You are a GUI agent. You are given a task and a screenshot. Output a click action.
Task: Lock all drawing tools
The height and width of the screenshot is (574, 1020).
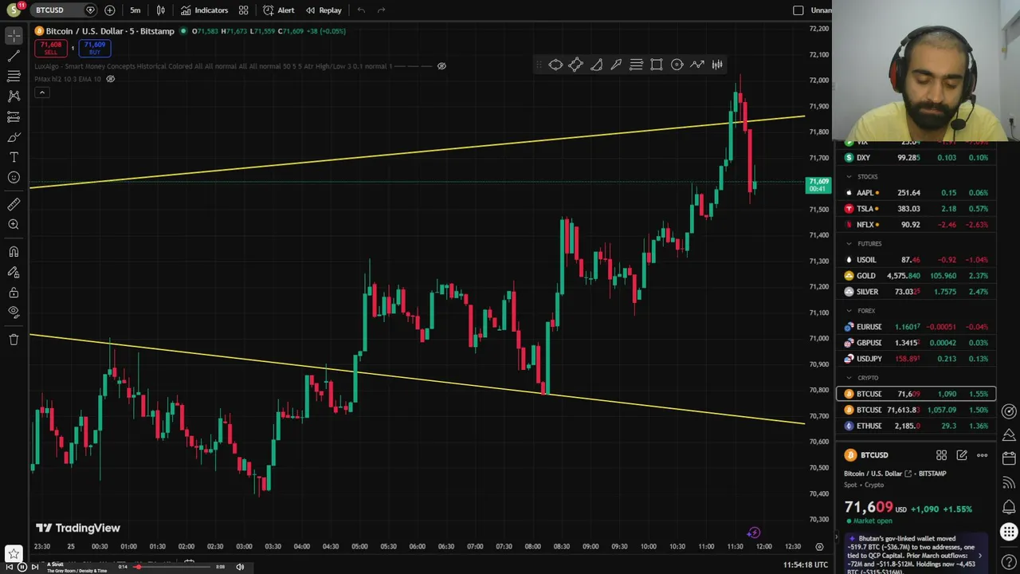click(14, 293)
